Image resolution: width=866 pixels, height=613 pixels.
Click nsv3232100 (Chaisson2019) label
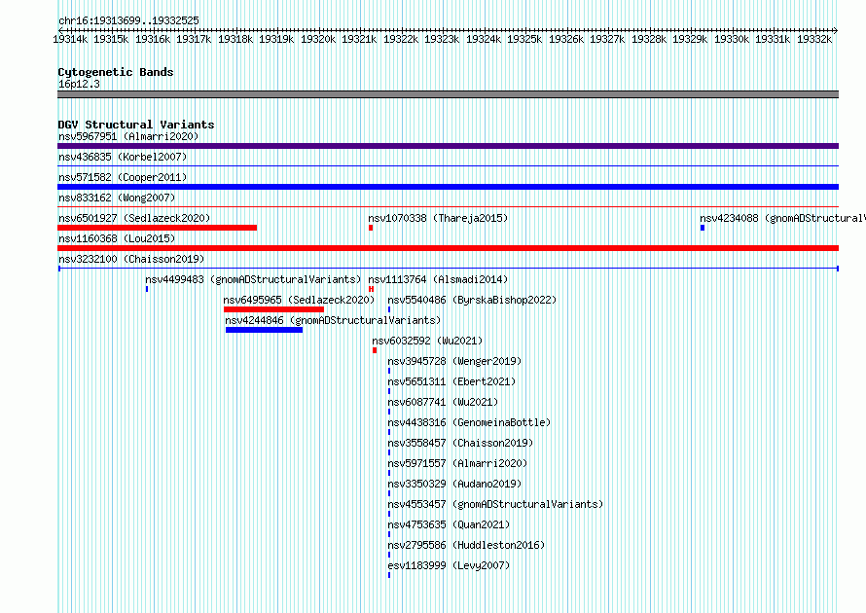coord(131,259)
